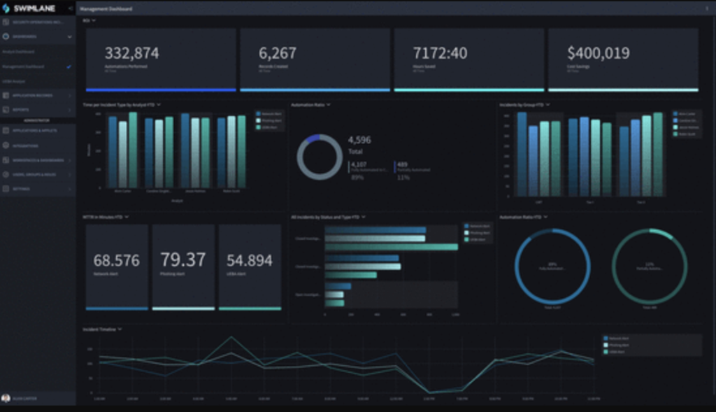Click the 4,596 Total value

pos(360,140)
